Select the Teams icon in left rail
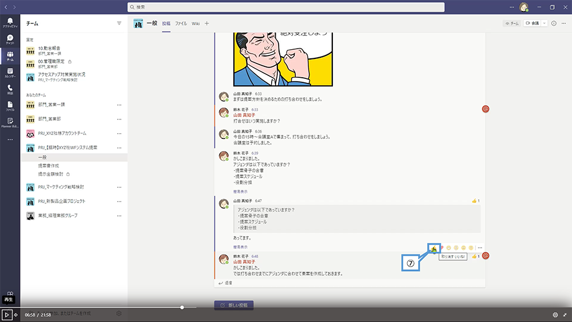The height and width of the screenshot is (322, 572). pos(10,56)
